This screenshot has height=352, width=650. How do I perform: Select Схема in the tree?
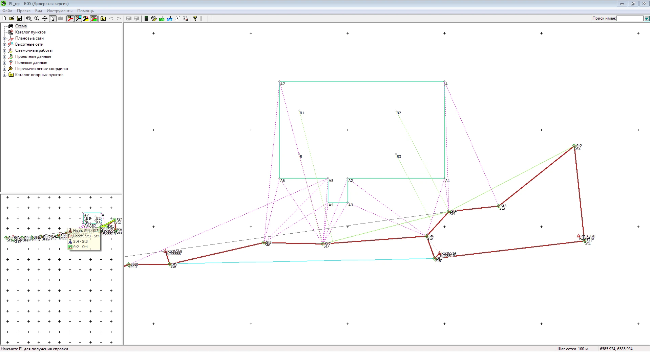coord(21,26)
